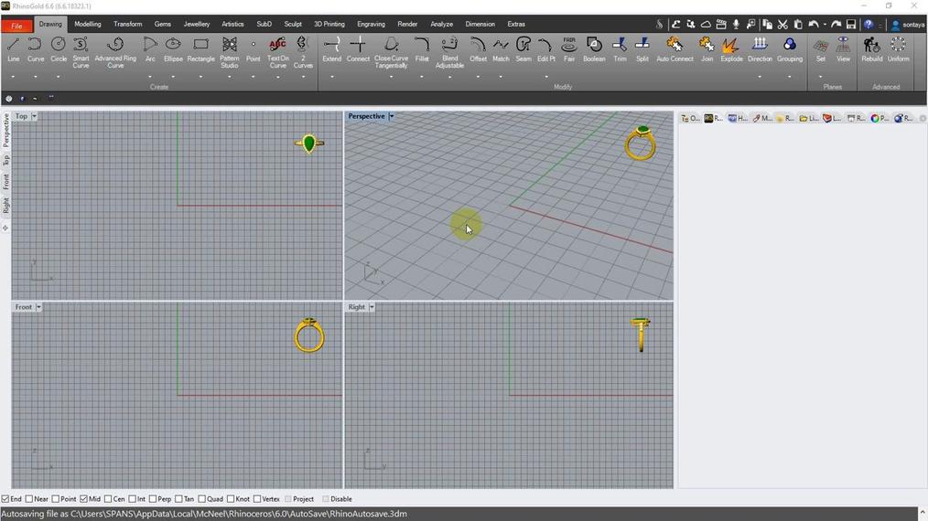Click the scissors Cut icon
928x521 pixels.
[x=782, y=25]
